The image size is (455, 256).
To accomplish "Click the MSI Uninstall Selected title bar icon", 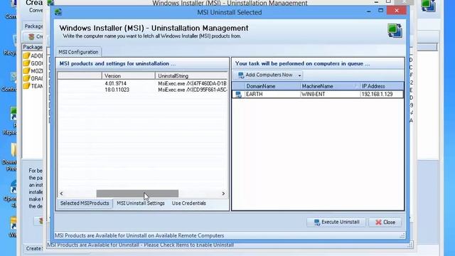I will (x=58, y=12).
